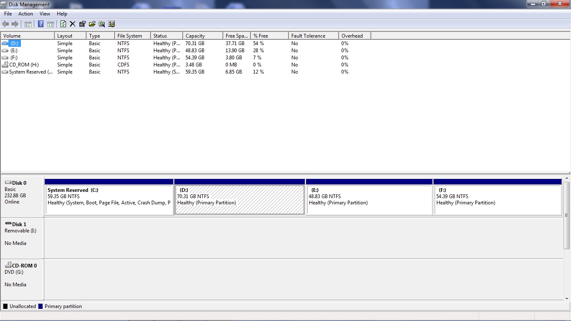Screen dimensions: 571x321
Task: Open Properties using the toolbar icon
Action: 82,24
